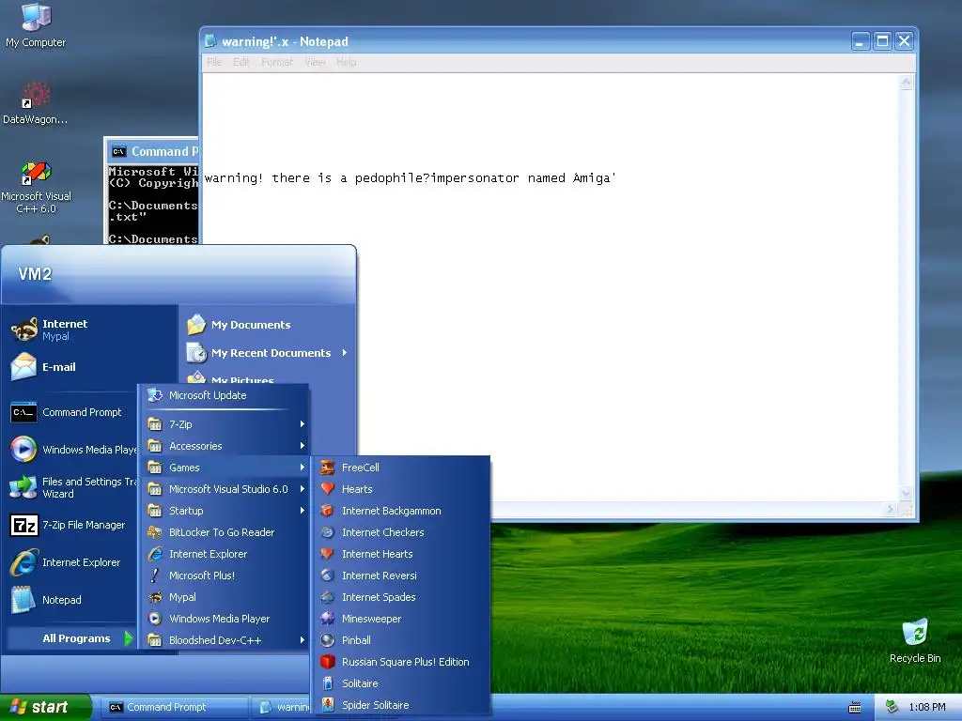The image size is (962, 721).
Task: Switch to Command Prompt taskbar button
Action: click(174, 707)
